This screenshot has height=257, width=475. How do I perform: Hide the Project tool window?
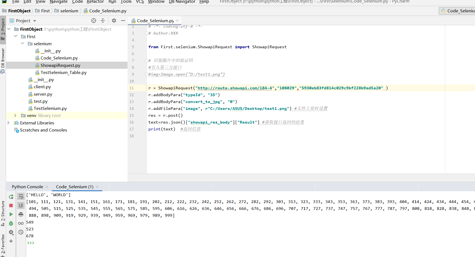(x=123, y=21)
